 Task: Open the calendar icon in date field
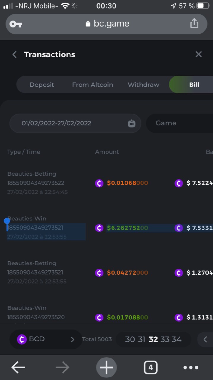point(131,123)
